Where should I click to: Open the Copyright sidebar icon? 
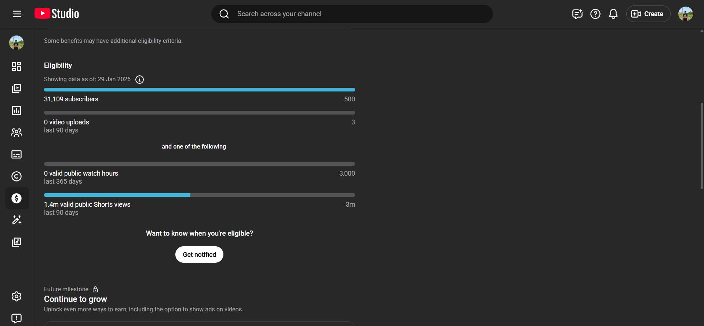tap(17, 176)
